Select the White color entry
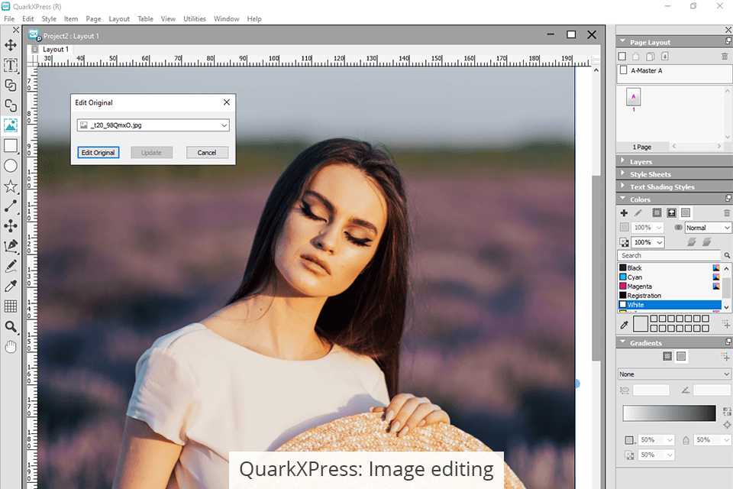The image size is (733, 489). [670, 305]
